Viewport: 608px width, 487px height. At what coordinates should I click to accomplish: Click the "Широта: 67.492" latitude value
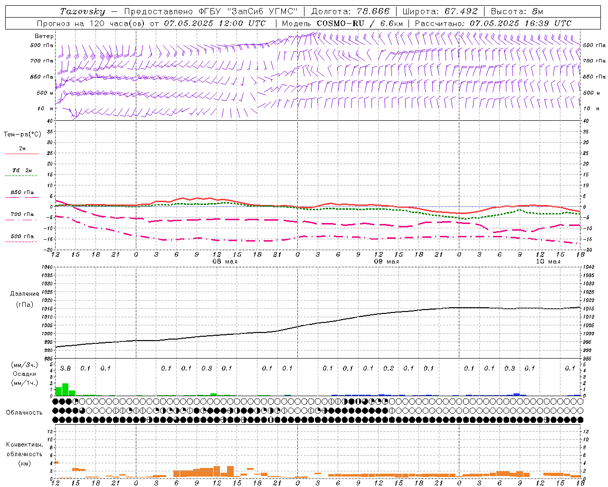click(x=441, y=11)
